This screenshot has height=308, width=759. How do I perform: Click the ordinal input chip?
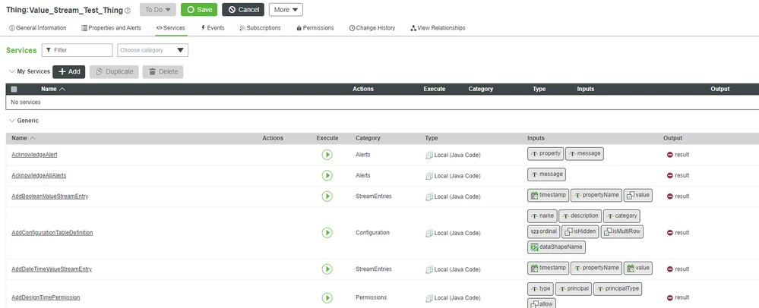pyautogui.click(x=543, y=231)
